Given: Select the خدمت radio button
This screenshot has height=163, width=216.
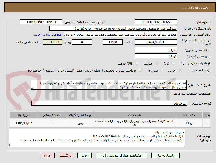Looking at the screenshot, I should click(x=157, y=63).
